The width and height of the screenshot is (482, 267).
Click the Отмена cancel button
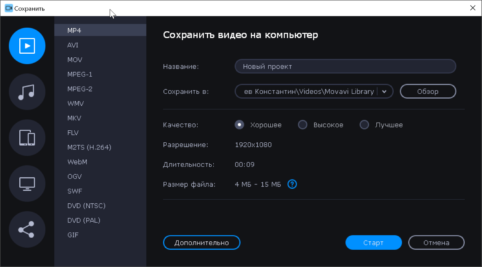click(436, 243)
